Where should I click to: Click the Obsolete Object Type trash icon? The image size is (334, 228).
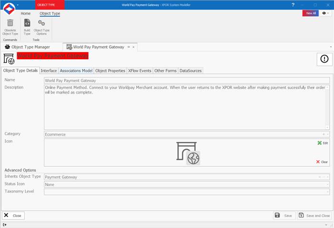tap(10, 23)
